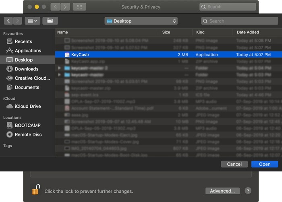This screenshot has height=202, width=282.
Task: Select iCloud Drive in the sidebar
Action: click(x=28, y=106)
